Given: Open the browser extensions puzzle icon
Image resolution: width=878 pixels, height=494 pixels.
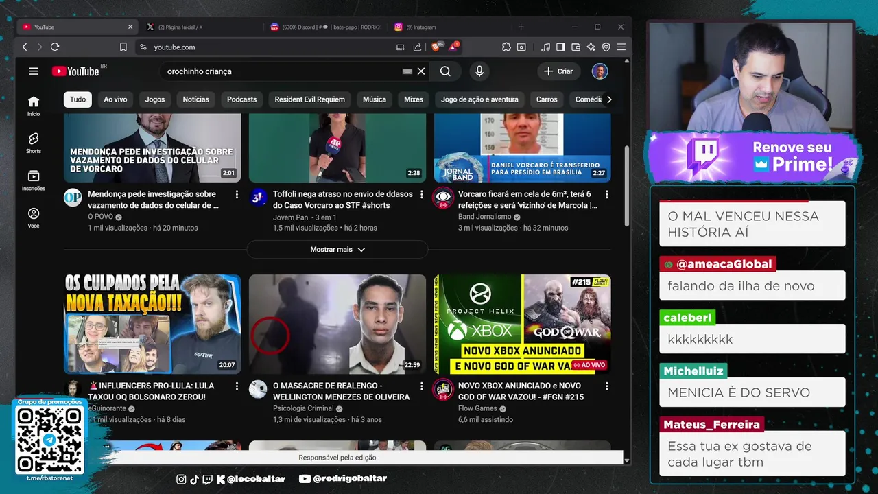Looking at the screenshot, I should pos(506,47).
